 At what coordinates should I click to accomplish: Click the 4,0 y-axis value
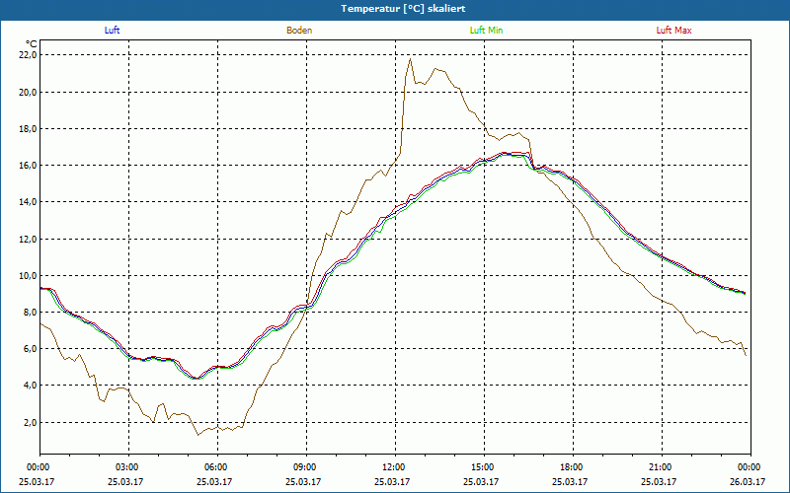coord(31,386)
